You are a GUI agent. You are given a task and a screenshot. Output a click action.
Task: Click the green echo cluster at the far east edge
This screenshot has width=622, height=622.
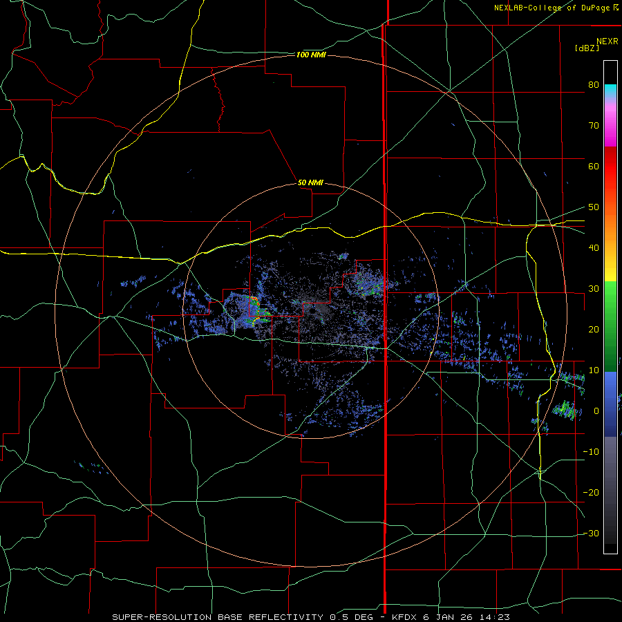tap(565, 410)
